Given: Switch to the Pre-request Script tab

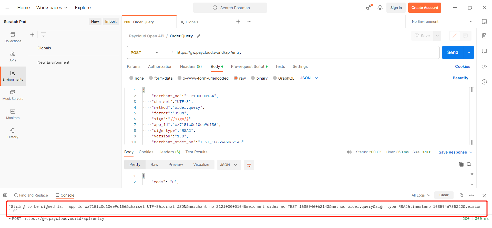Looking at the screenshot, I should (249, 67).
